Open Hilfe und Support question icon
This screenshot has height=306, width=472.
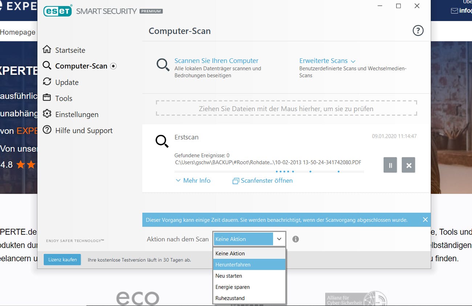tap(47, 130)
